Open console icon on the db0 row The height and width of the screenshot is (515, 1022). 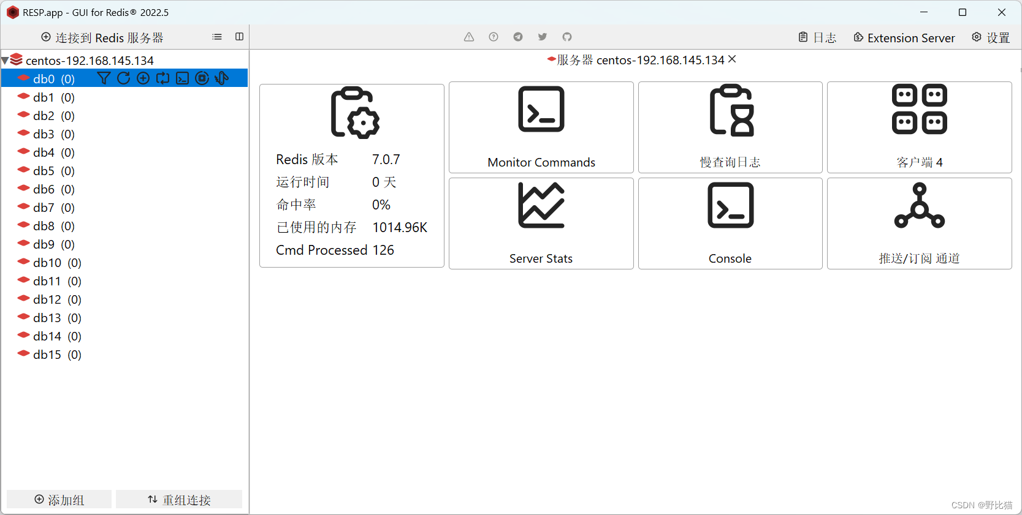click(x=182, y=78)
